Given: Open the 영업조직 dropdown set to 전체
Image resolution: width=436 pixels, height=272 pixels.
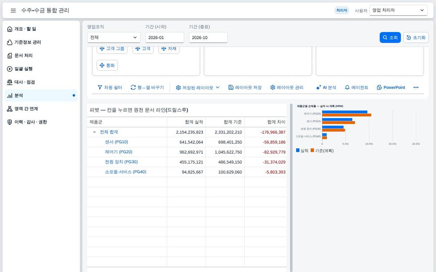Looking at the screenshot, I should [114, 37].
